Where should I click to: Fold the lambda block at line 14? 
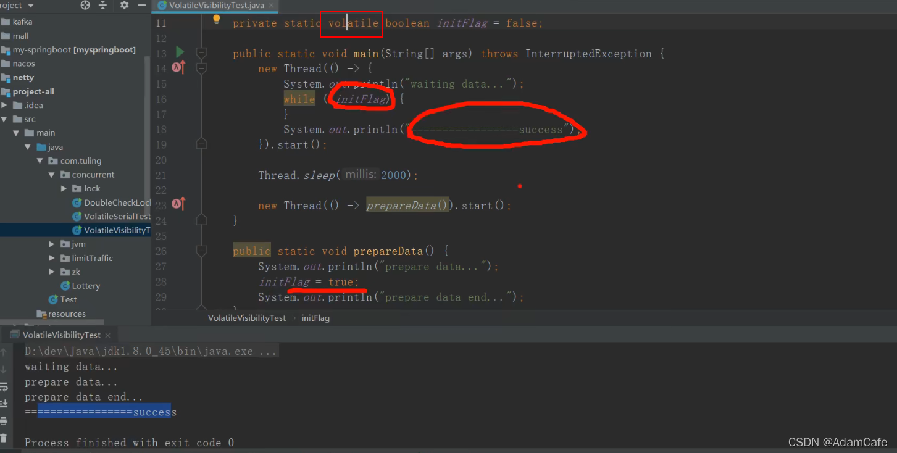click(x=201, y=67)
